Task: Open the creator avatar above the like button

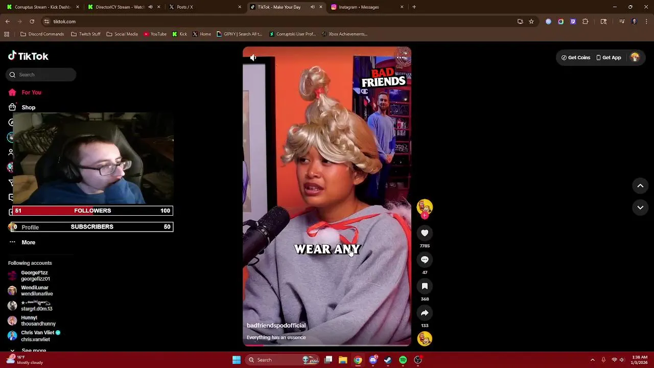Action: tap(425, 207)
